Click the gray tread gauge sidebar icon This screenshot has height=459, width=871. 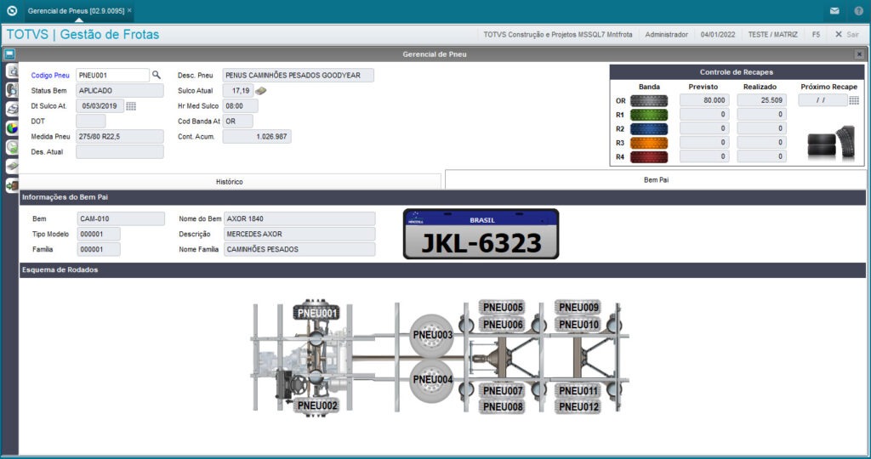point(12,166)
